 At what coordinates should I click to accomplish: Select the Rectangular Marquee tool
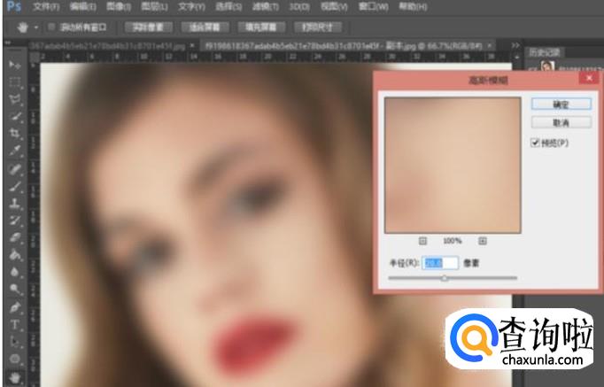coord(15,81)
